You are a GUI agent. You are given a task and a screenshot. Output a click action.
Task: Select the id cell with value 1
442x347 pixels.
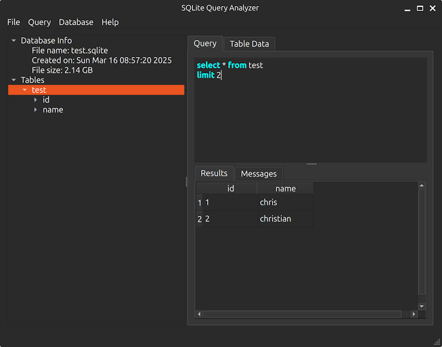(230, 202)
